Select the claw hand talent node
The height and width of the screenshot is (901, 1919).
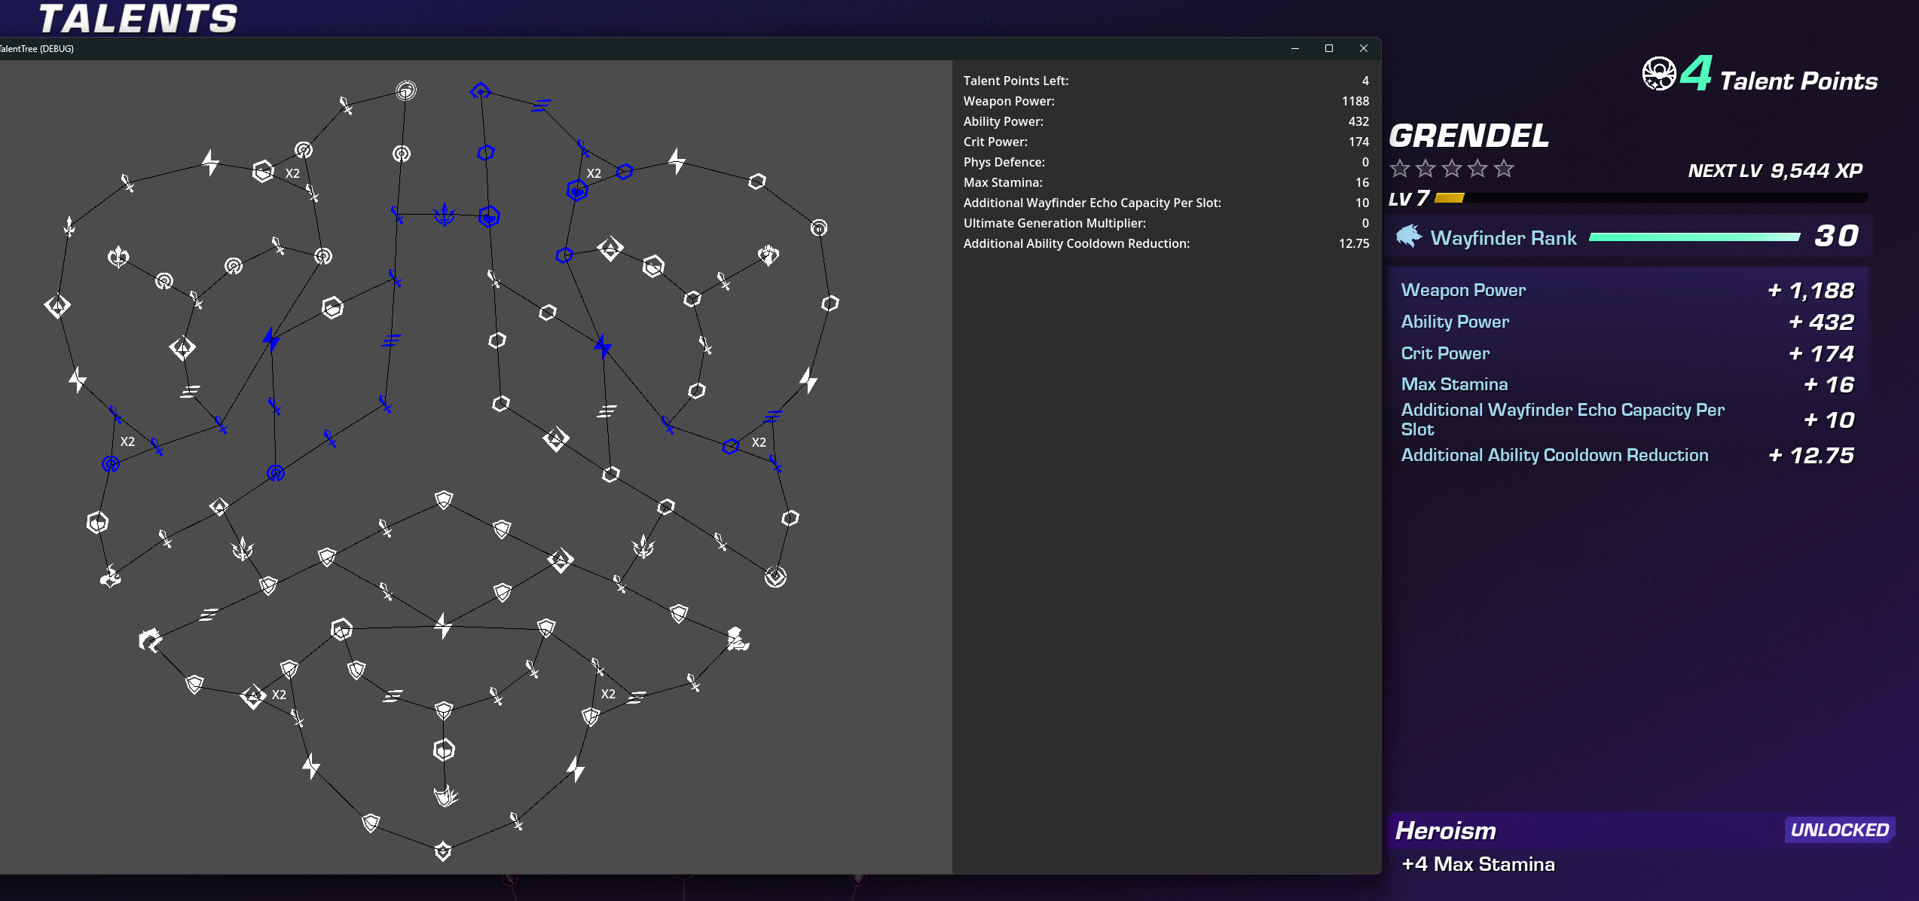[445, 795]
